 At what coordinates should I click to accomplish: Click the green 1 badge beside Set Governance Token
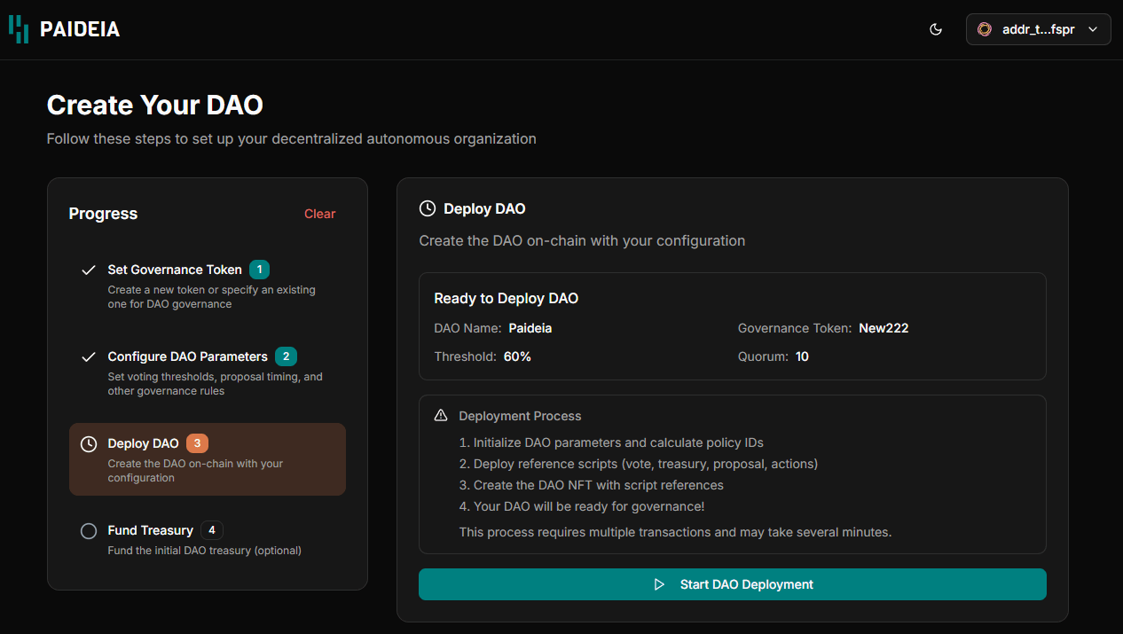[259, 269]
